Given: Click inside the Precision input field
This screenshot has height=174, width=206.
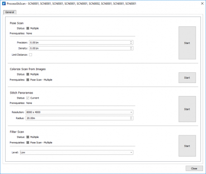Looking at the screenshot, I should tap(79, 43).
